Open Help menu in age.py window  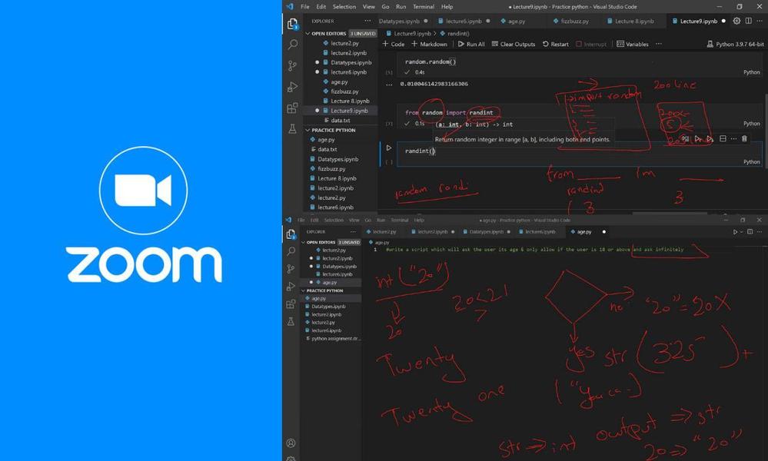pos(419,221)
